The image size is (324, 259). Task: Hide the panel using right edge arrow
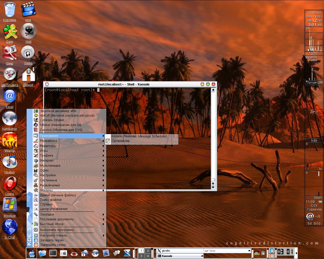tap(296, 253)
